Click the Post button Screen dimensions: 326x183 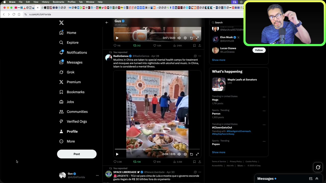[x=77, y=154]
